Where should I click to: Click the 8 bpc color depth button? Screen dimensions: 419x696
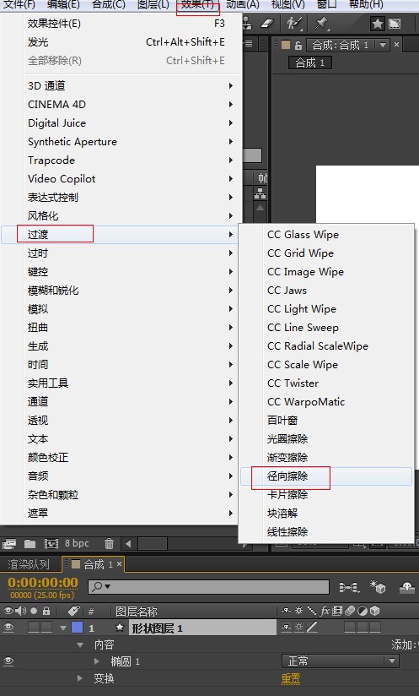click(x=77, y=543)
